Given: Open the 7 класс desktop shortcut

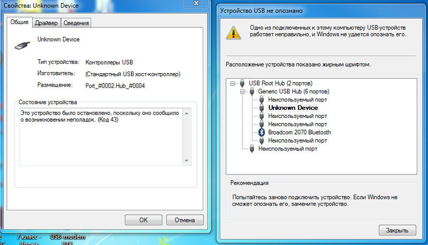Looking at the screenshot, I should coord(29,240).
